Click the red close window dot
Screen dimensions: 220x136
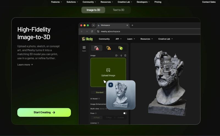pos(81,25)
